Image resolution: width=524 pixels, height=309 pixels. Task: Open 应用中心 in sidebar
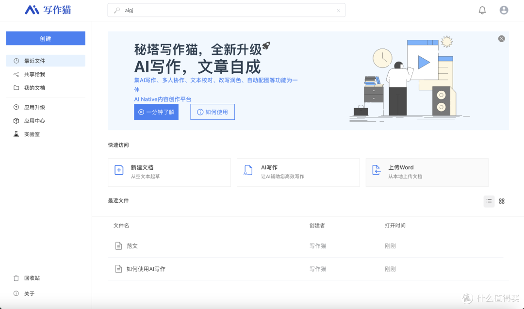pyautogui.click(x=46, y=121)
